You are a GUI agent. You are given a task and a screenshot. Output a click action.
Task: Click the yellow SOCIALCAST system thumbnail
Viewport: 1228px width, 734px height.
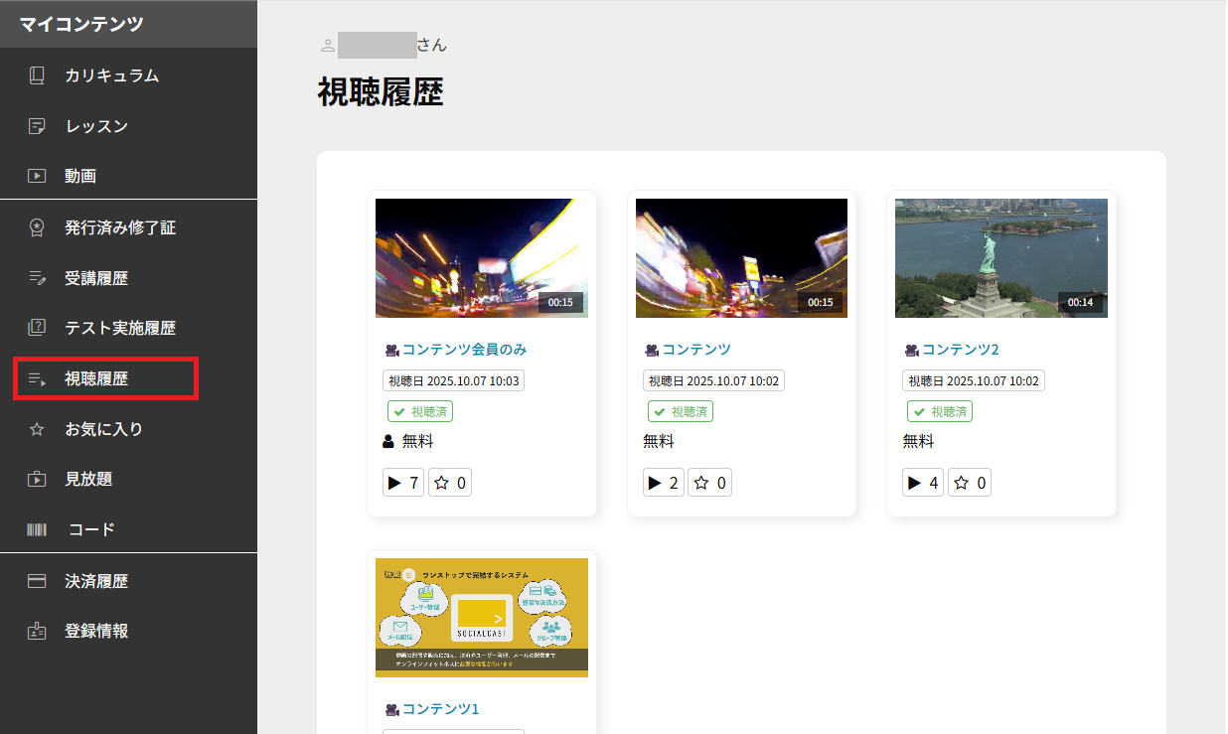[x=481, y=618]
